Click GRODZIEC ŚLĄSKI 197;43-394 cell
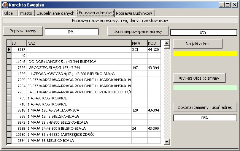 (79, 68)
